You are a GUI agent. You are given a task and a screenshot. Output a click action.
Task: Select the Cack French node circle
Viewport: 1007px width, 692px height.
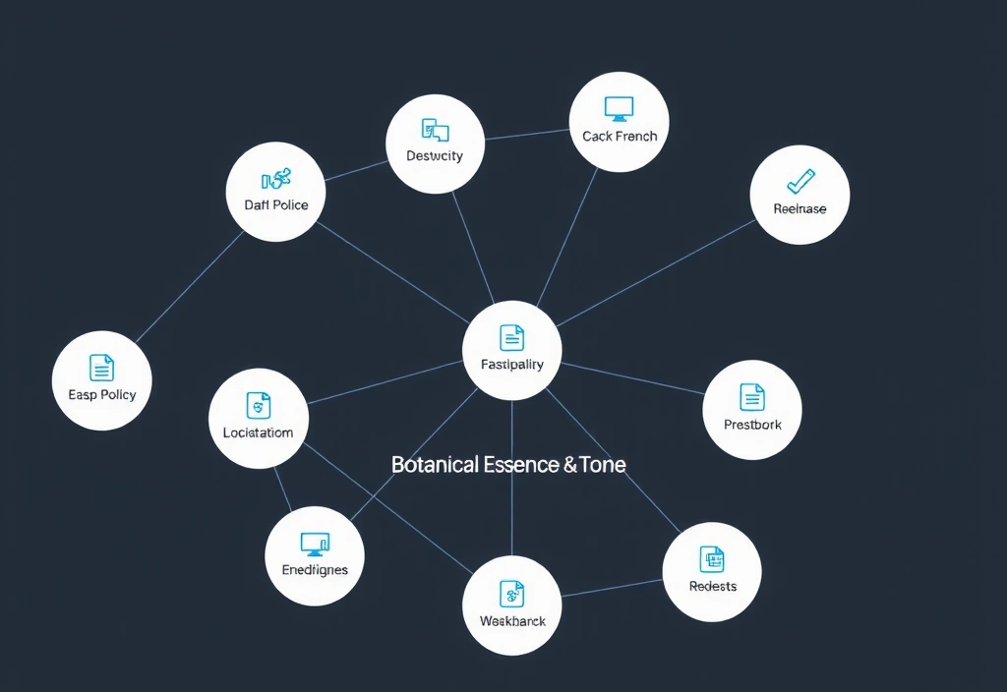click(619, 122)
